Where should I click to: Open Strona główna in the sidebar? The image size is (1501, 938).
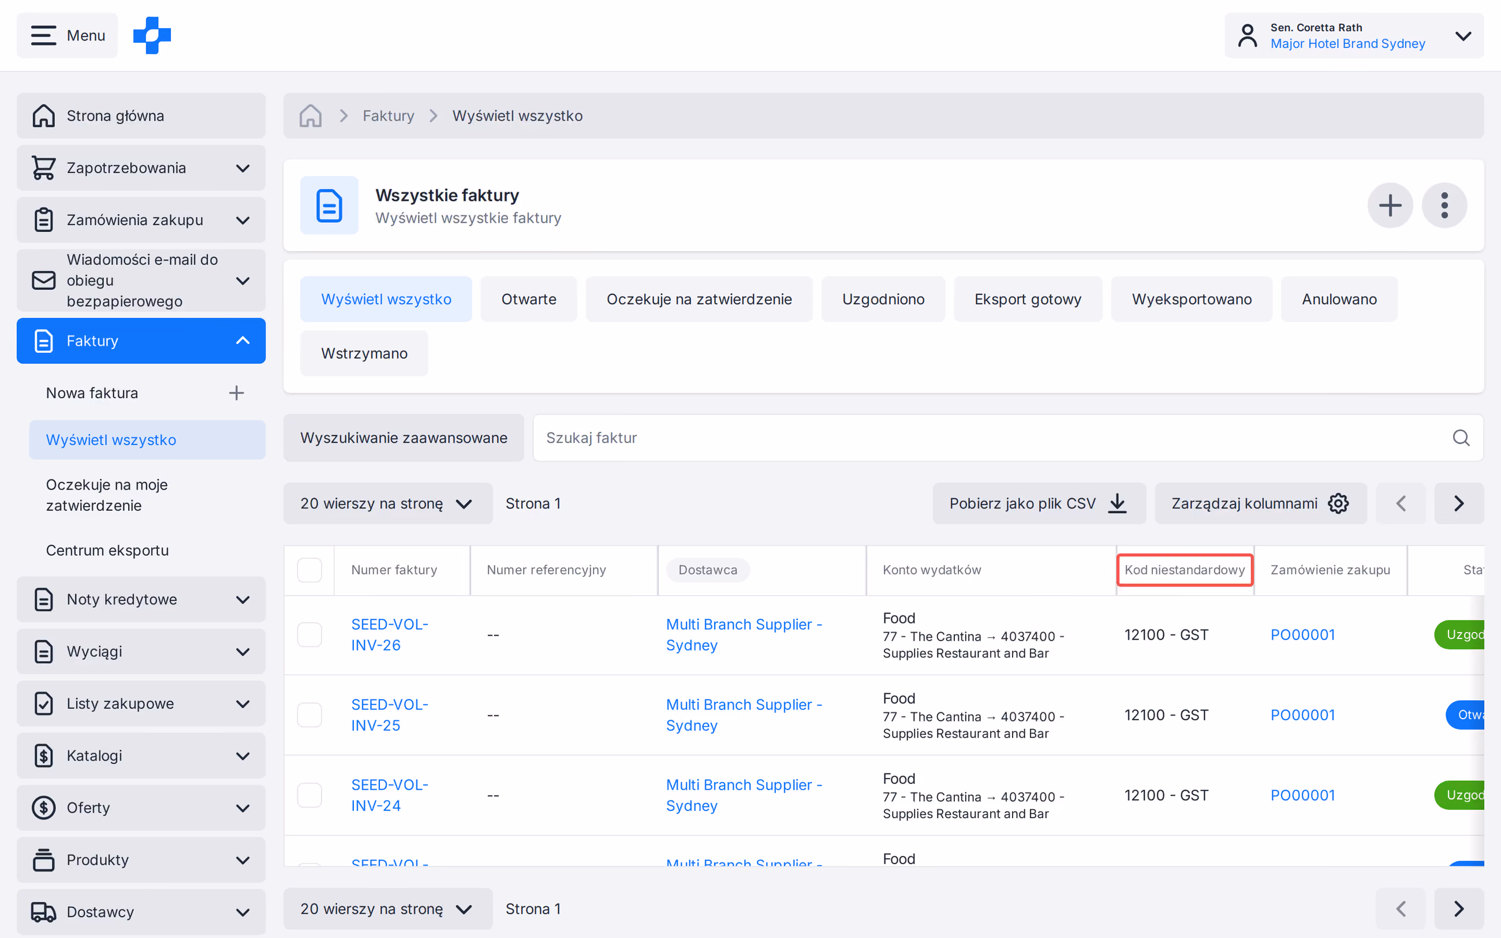pyautogui.click(x=141, y=116)
